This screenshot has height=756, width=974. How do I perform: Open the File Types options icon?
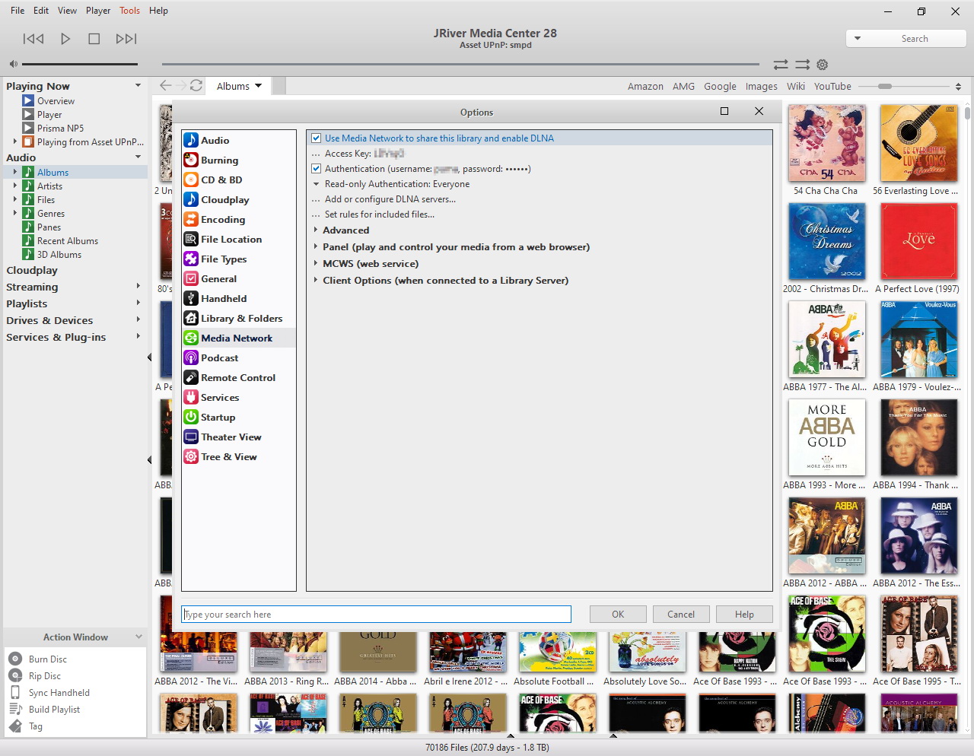191,259
